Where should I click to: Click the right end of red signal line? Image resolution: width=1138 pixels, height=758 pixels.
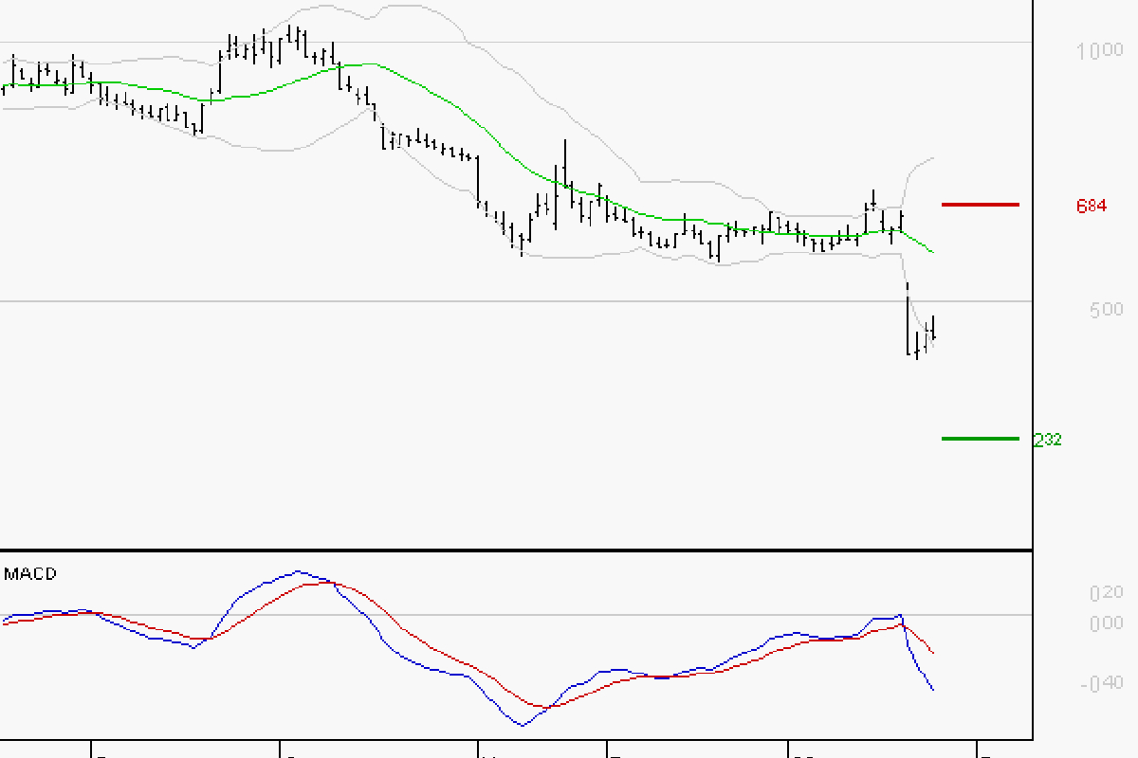tap(934, 653)
